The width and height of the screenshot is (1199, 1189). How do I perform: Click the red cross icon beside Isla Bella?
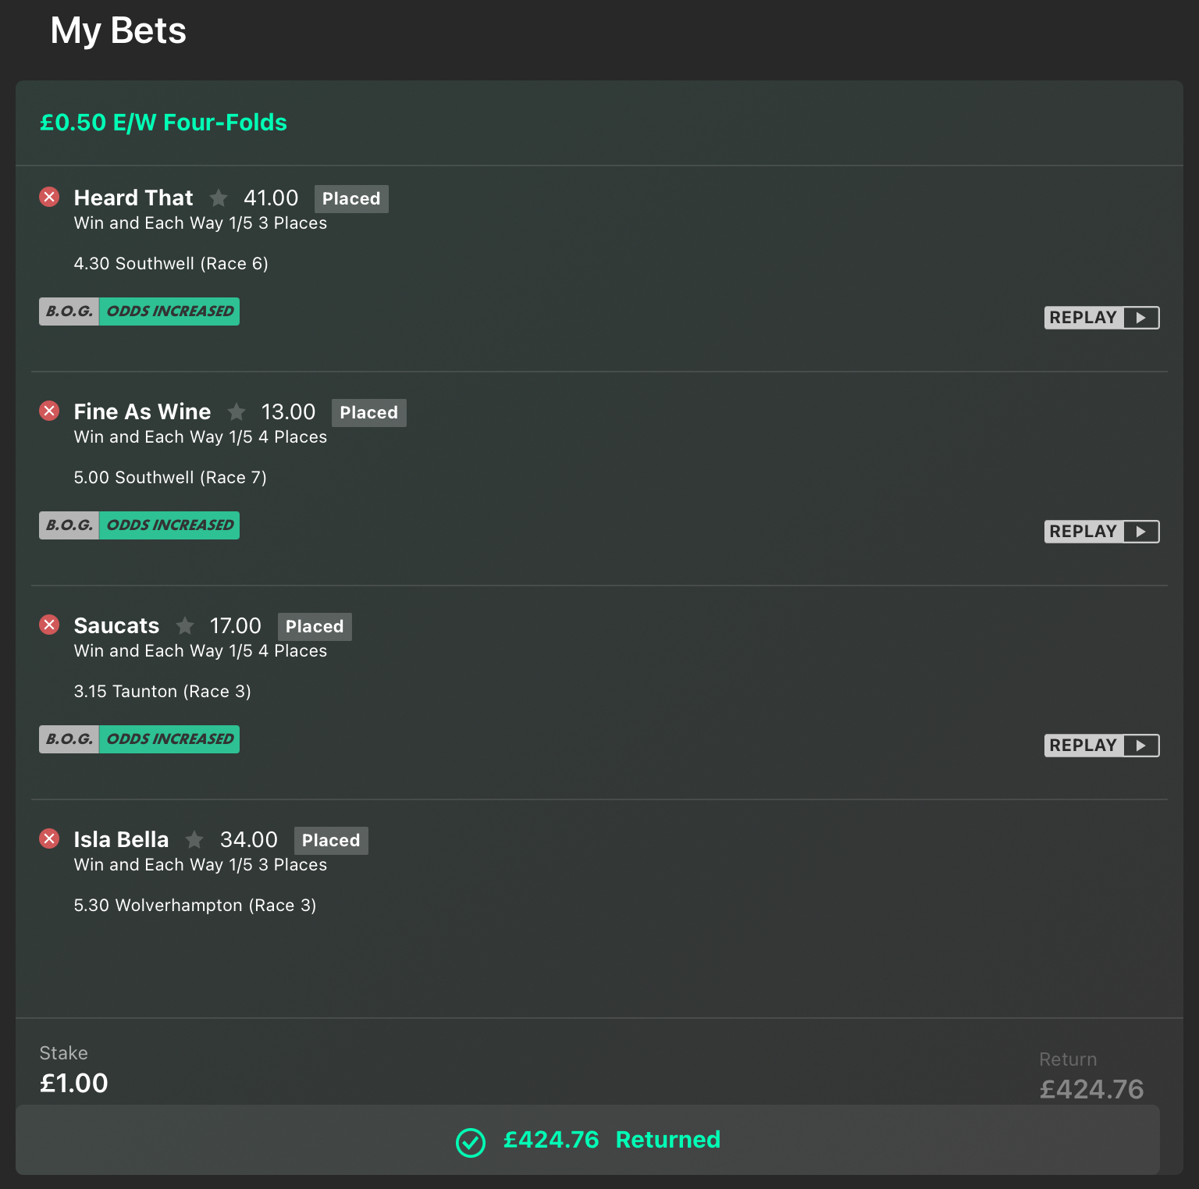click(x=49, y=838)
